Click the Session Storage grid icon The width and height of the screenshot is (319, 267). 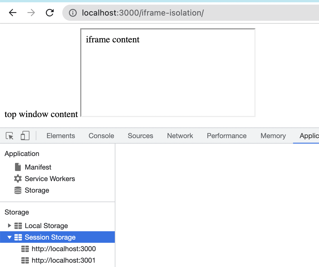[18, 237]
